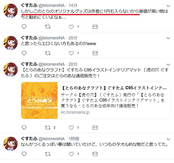Like the tweet about とらのオリジナルグッズ
The width and height of the screenshot is (174, 163).
[71, 27]
